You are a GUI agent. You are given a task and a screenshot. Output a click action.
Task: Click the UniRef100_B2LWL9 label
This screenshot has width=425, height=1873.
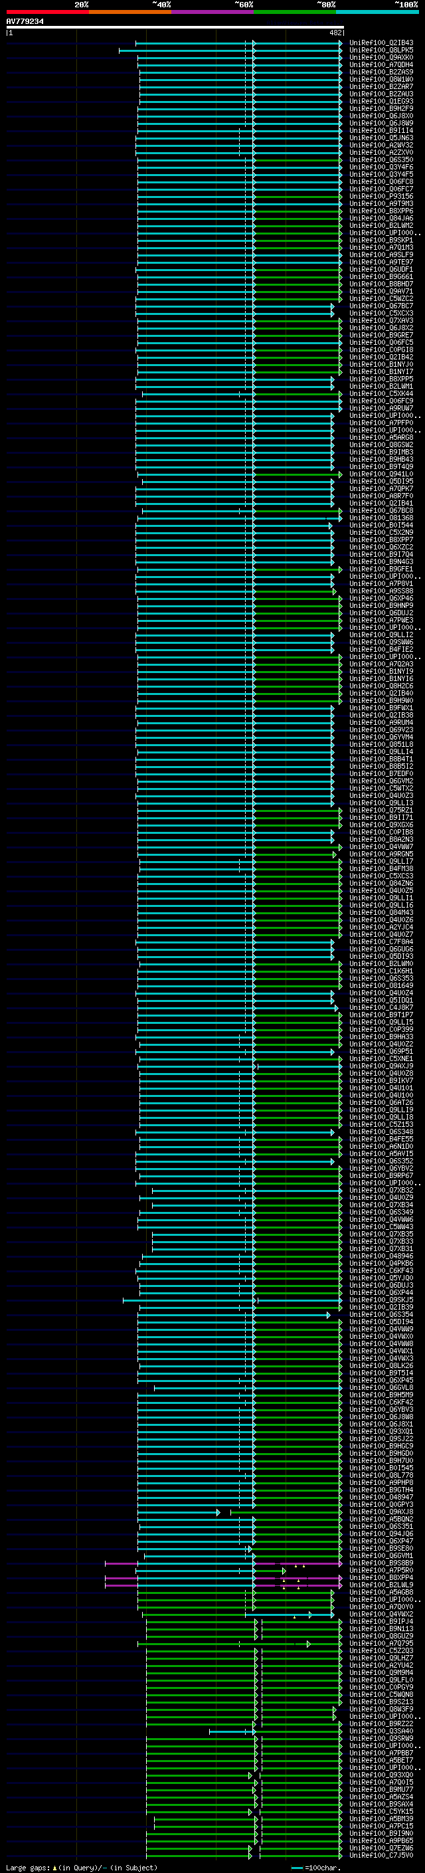click(381, 1585)
